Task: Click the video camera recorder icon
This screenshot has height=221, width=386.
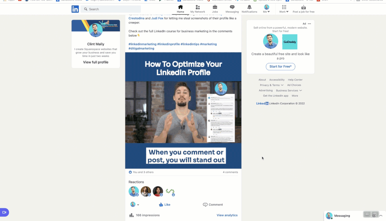Action: pyautogui.click(x=4, y=212)
